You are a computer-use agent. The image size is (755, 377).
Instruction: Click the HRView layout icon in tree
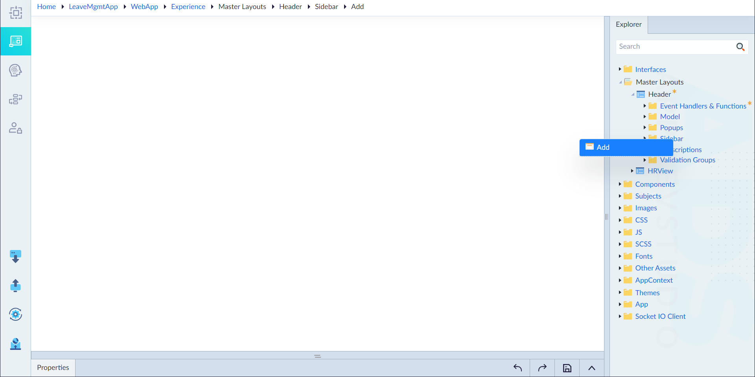pyautogui.click(x=640, y=171)
